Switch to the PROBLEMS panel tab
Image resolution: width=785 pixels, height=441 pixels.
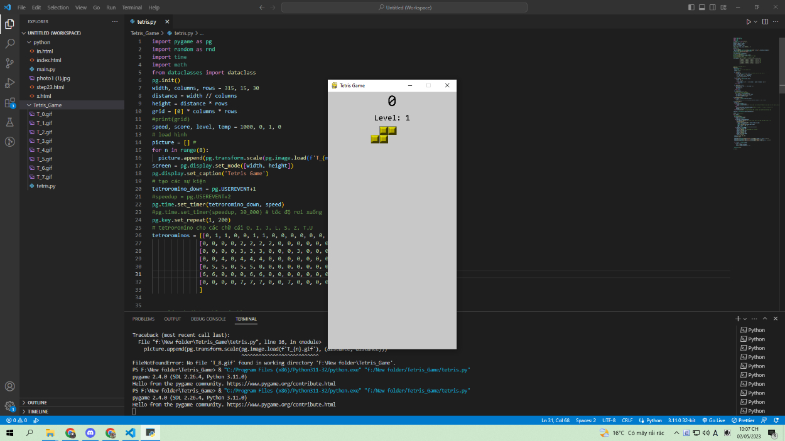[143, 319]
